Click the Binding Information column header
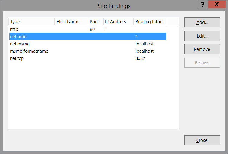Screen dimensions: 228x154 150,22
